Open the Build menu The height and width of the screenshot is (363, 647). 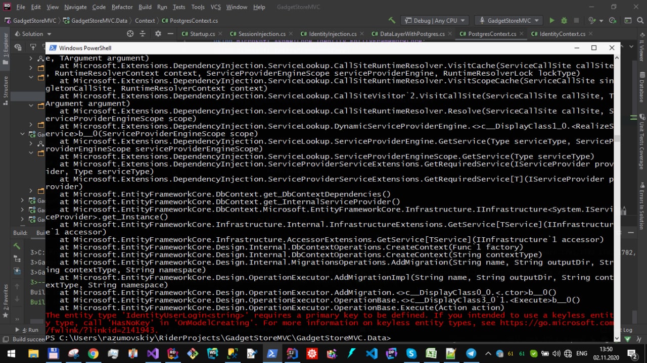[x=145, y=7]
